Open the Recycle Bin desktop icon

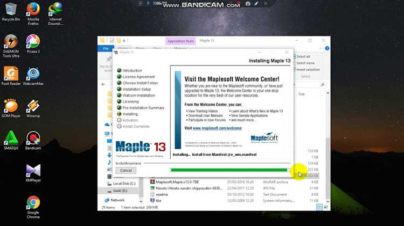tap(11, 12)
